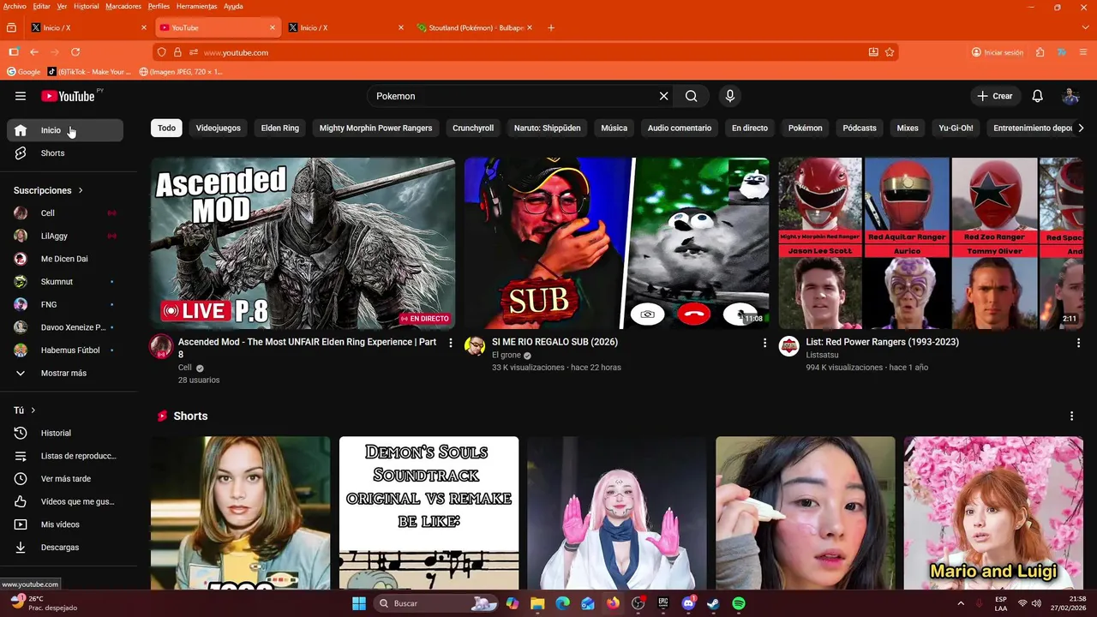The image size is (1097, 617).
Task: Switch to first Inicio / X tab
Action: pos(88,27)
